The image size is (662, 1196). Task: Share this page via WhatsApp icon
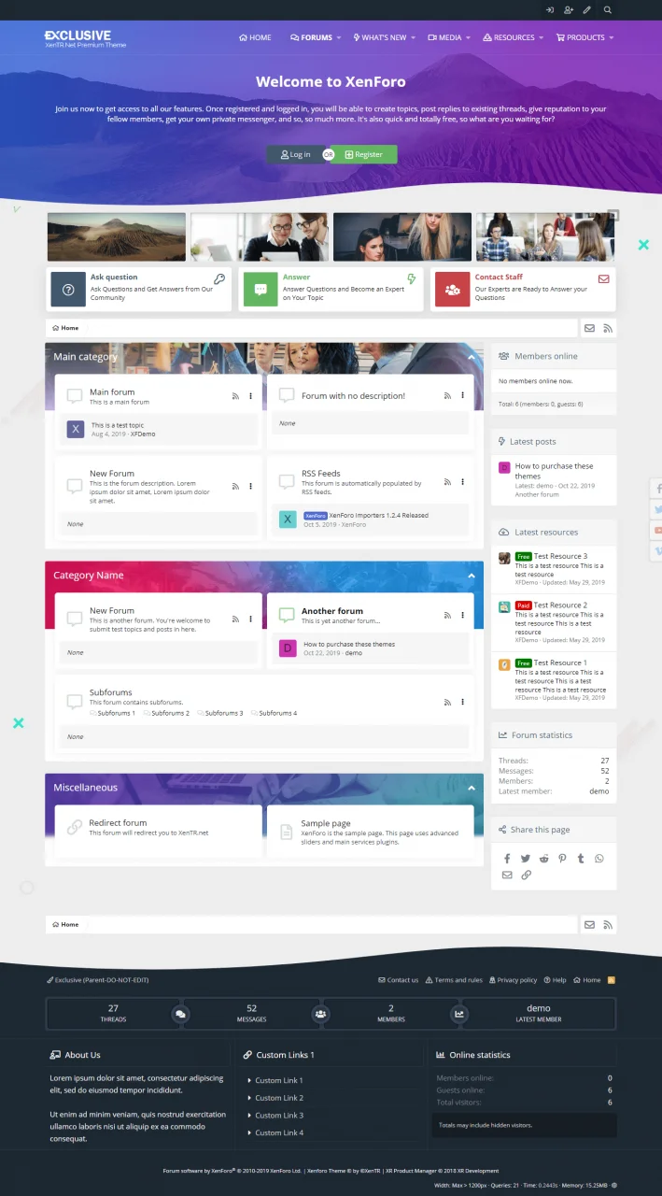599,859
